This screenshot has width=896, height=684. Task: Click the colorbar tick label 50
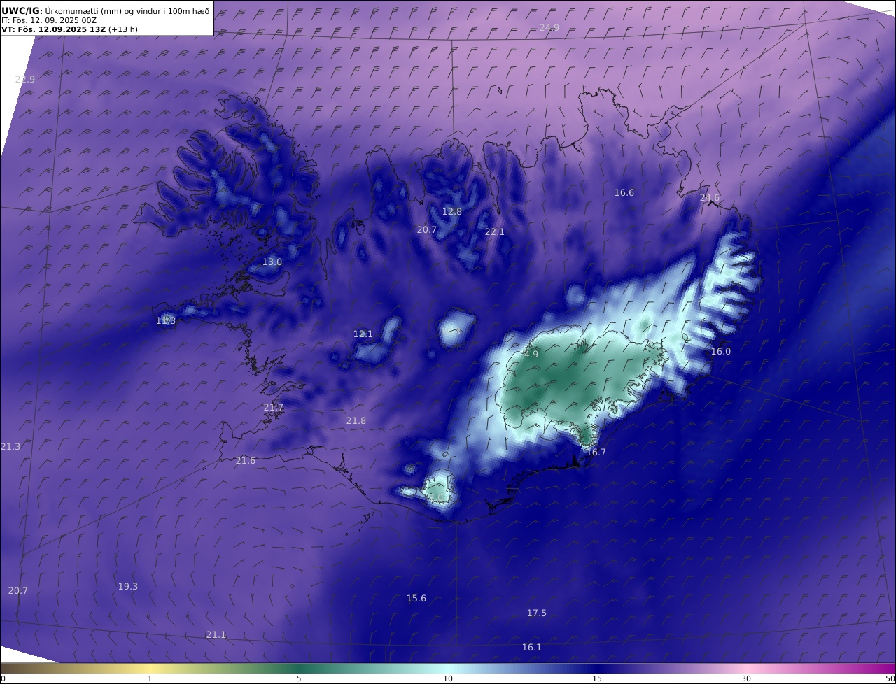click(x=890, y=678)
